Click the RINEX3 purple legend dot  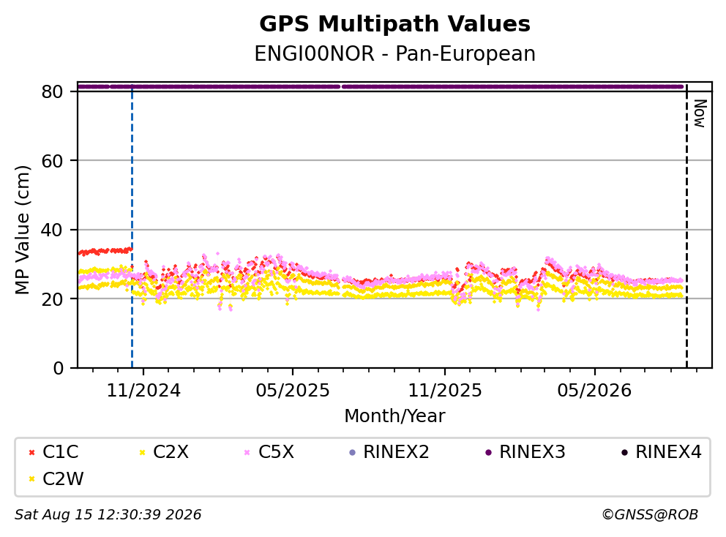(488, 452)
